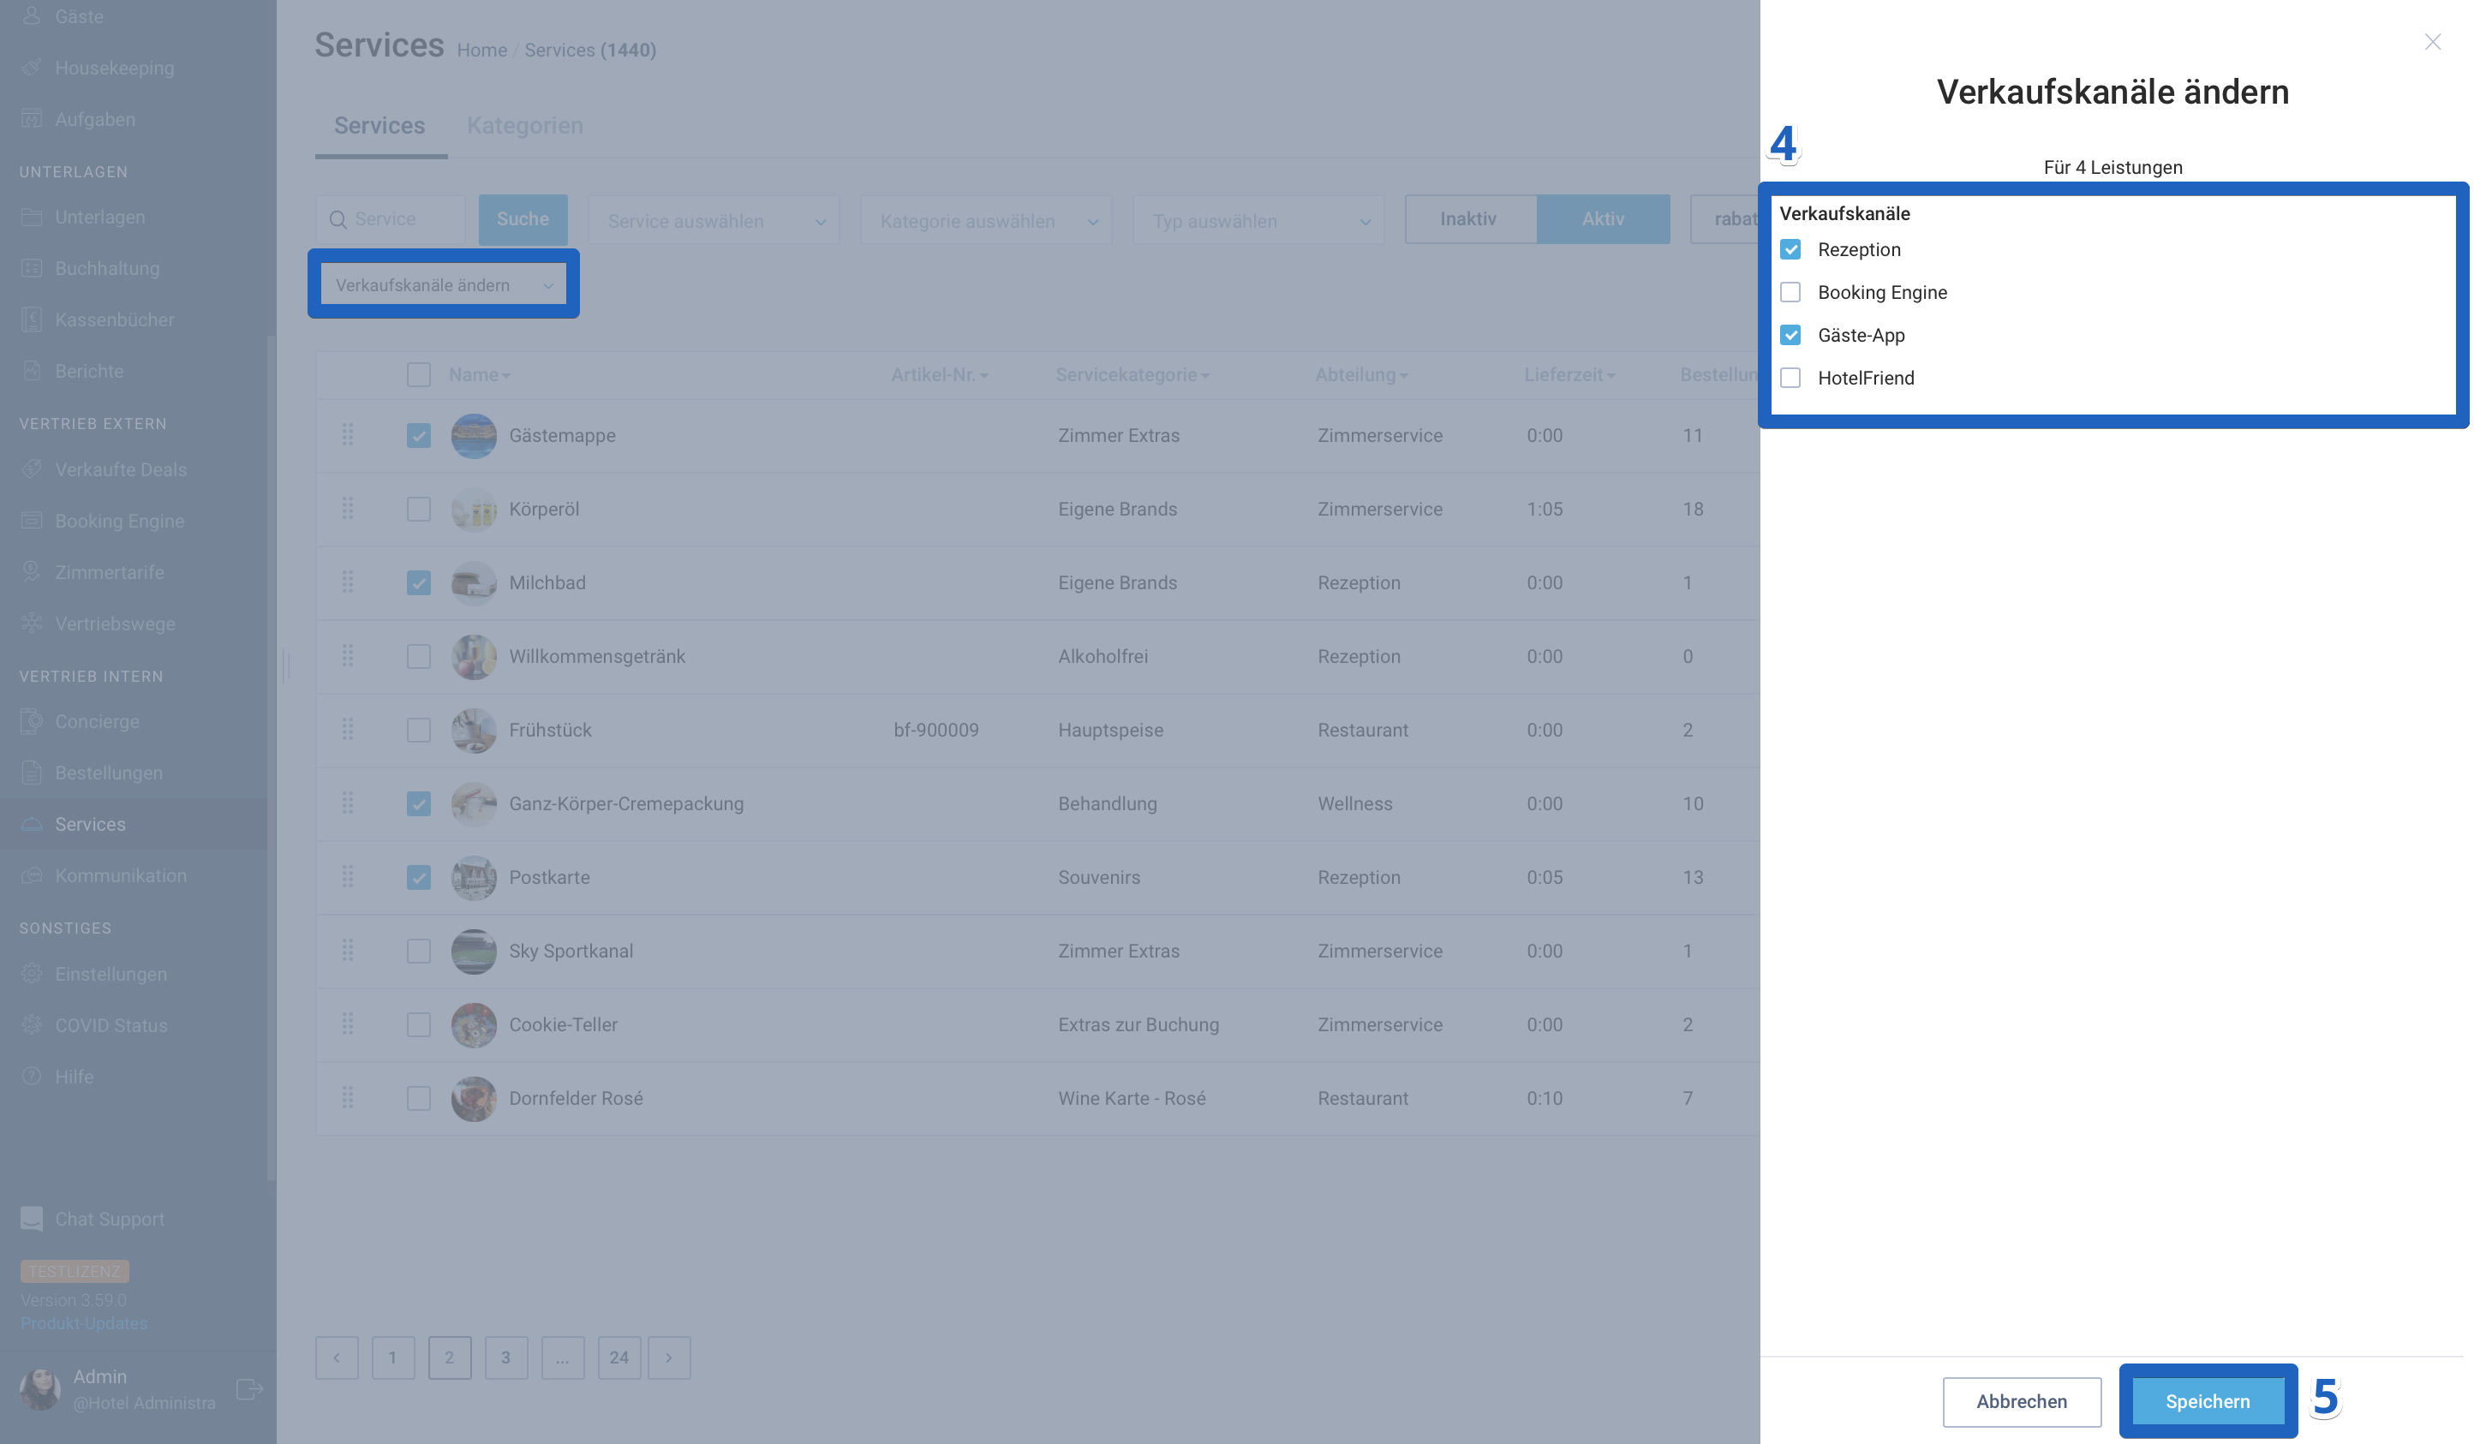Check the Sky Sportkanal row checkbox
2474x1444 pixels.
click(x=418, y=952)
